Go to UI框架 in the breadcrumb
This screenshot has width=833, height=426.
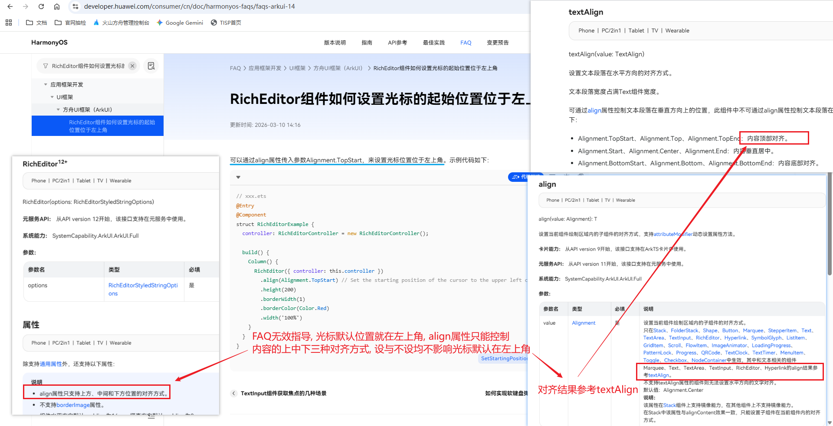pyautogui.click(x=298, y=68)
